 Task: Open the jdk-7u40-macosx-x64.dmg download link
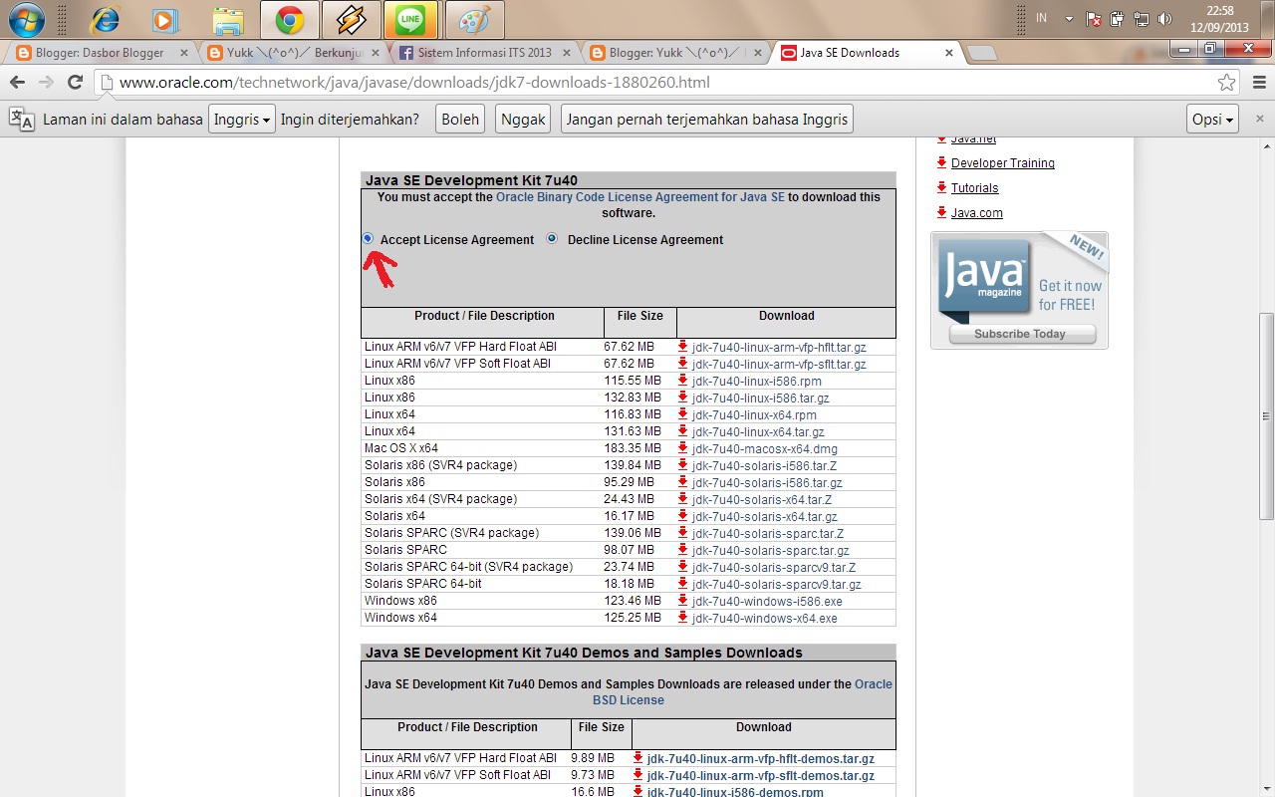click(x=763, y=448)
